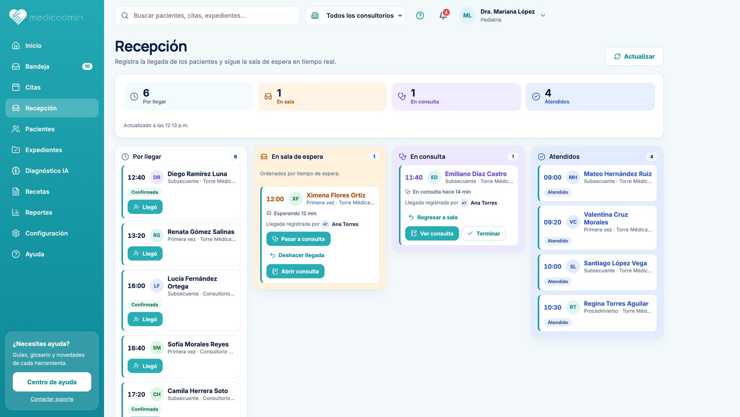Click Ver consulta for Emiliano

pos(432,234)
